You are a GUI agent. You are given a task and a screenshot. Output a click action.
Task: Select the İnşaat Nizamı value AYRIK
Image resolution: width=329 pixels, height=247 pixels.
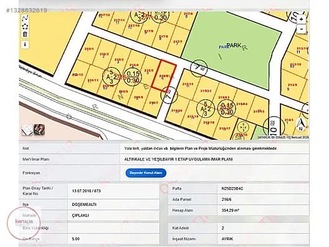(x=227, y=239)
